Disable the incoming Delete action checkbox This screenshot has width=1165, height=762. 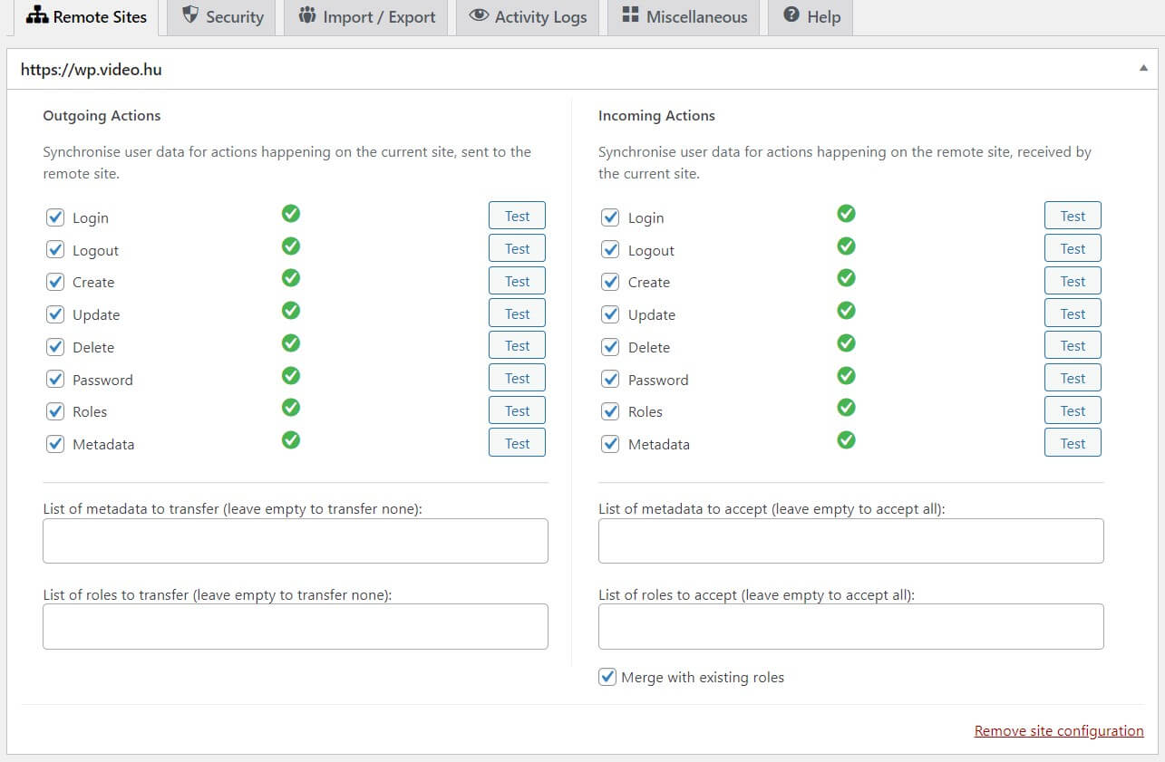(610, 347)
